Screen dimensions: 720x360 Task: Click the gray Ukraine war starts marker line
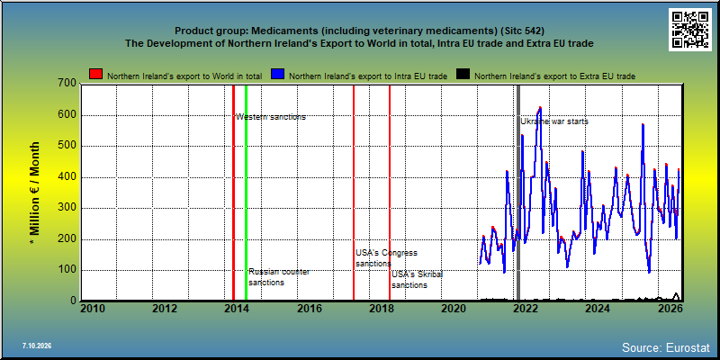click(x=518, y=193)
